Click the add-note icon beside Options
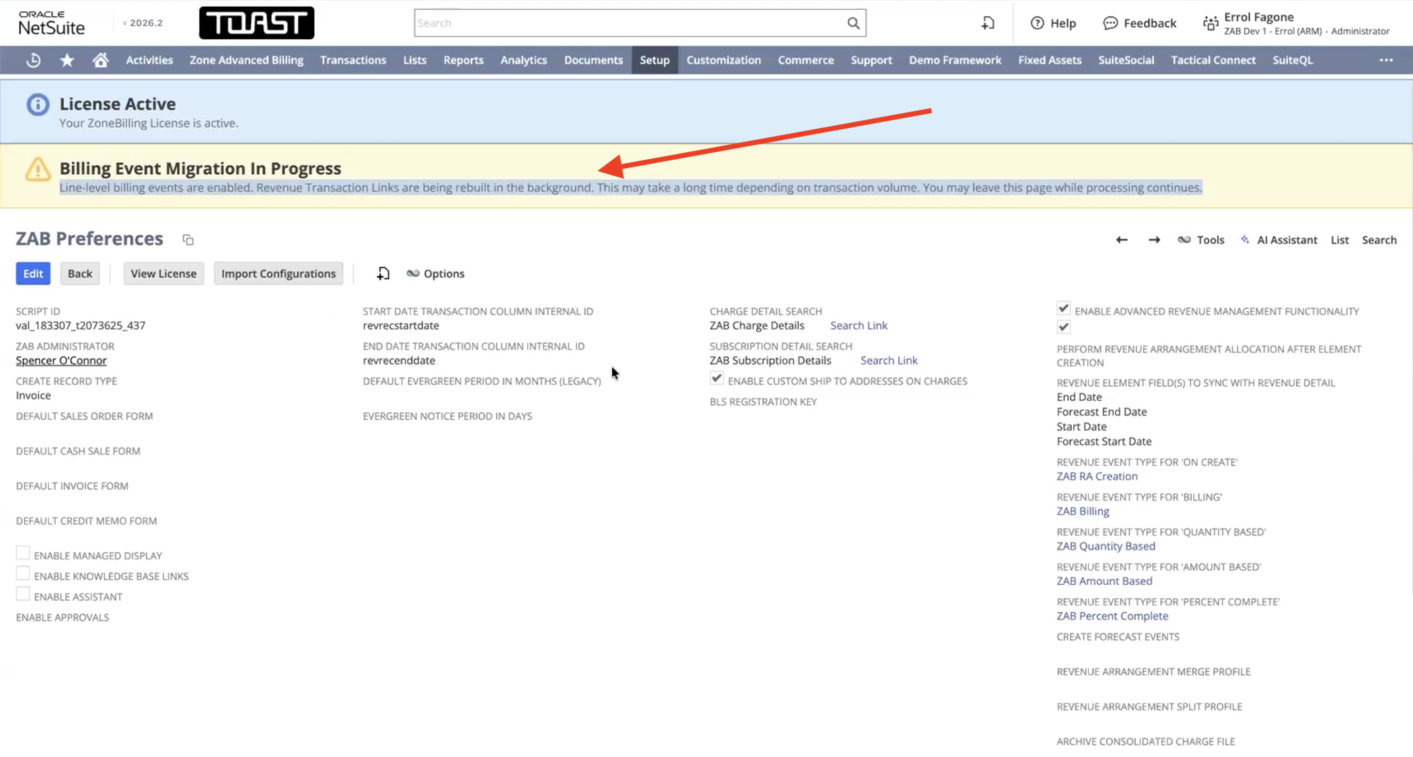1413x757 pixels. tap(383, 273)
